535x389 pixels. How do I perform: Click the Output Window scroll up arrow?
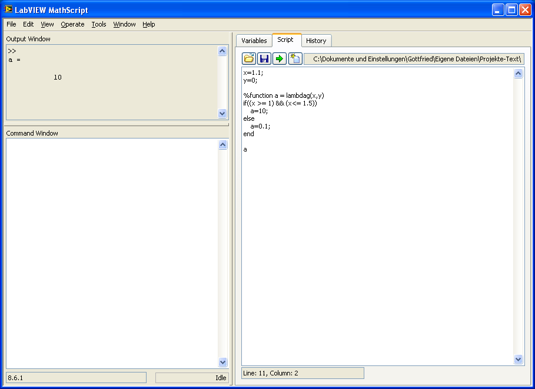pos(222,51)
